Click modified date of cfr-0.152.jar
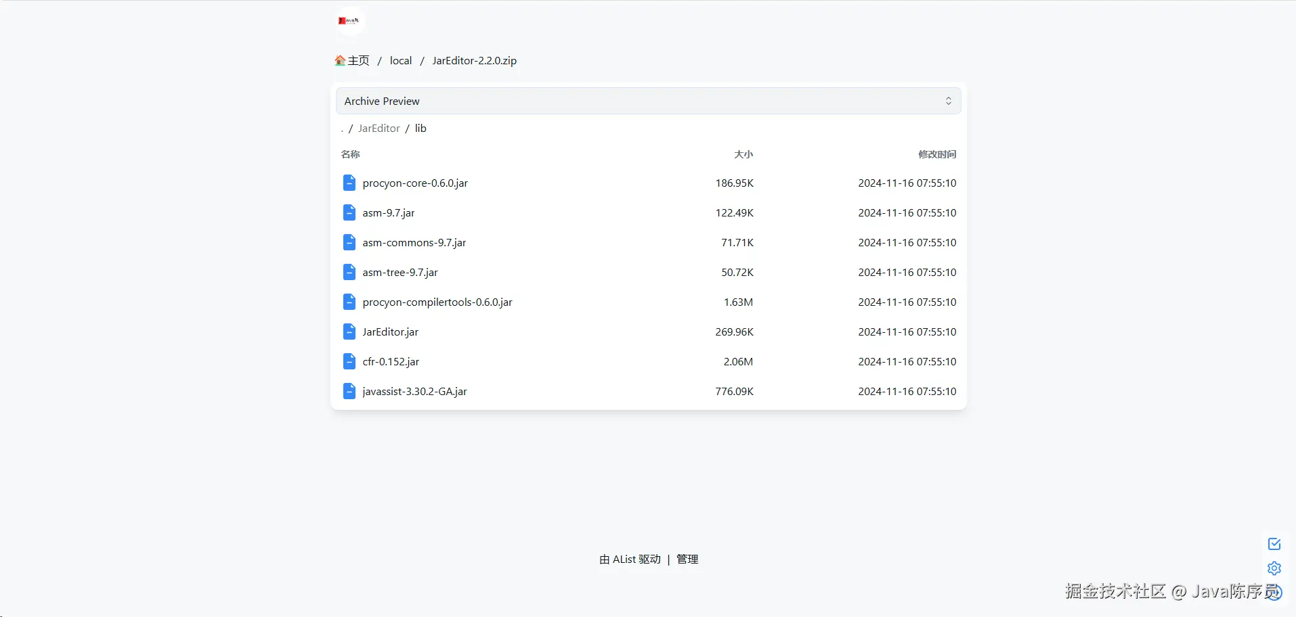 pos(907,362)
